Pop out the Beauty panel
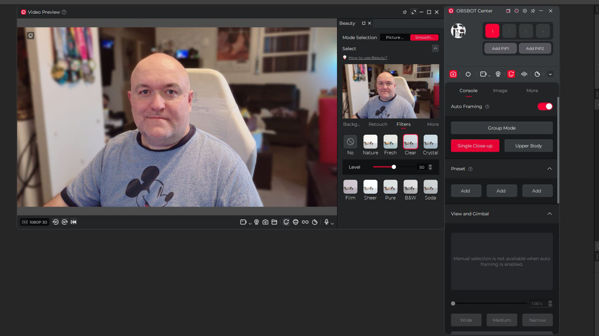Screen dimensions: 599x336 (x=364, y=23)
